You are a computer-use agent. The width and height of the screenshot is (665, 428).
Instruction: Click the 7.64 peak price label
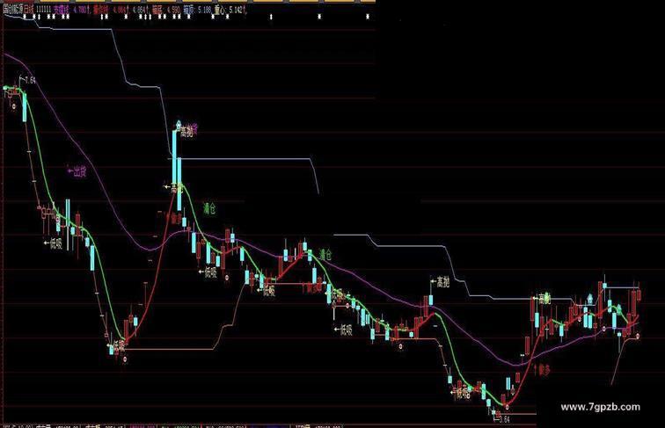click(30, 80)
